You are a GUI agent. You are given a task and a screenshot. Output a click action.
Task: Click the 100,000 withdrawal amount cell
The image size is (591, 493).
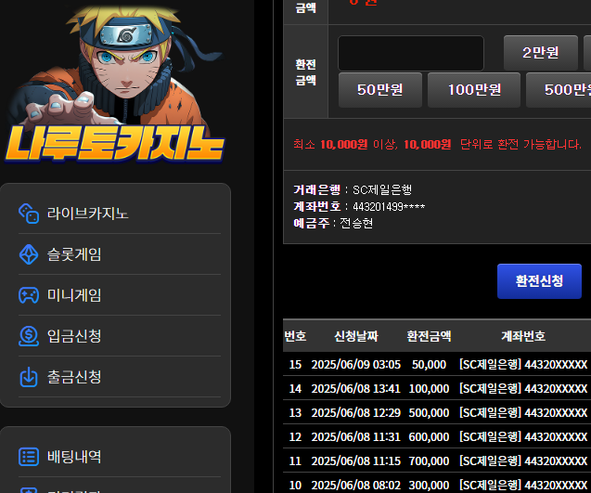click(429, 388)
